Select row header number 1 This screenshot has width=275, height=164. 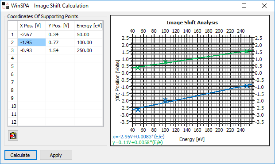[13, 34]
